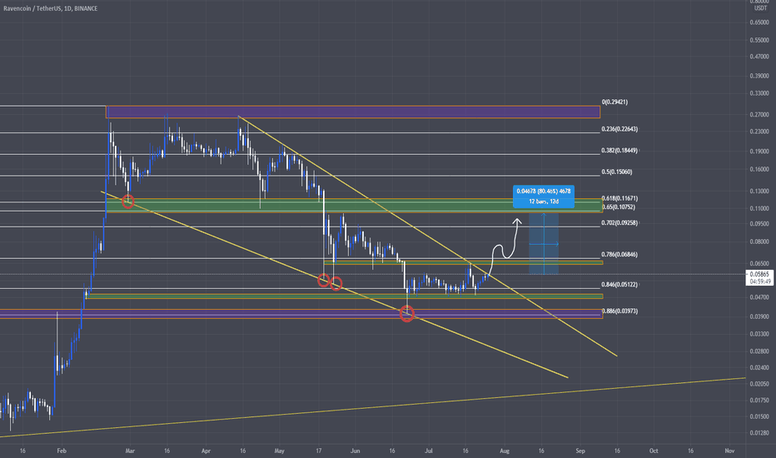Click the Mar label on time axis
The height and width of the screenshot is (458, 776).
point(130,451)
